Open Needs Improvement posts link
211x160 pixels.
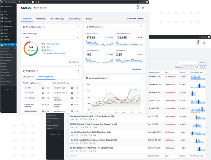[54, 44]
